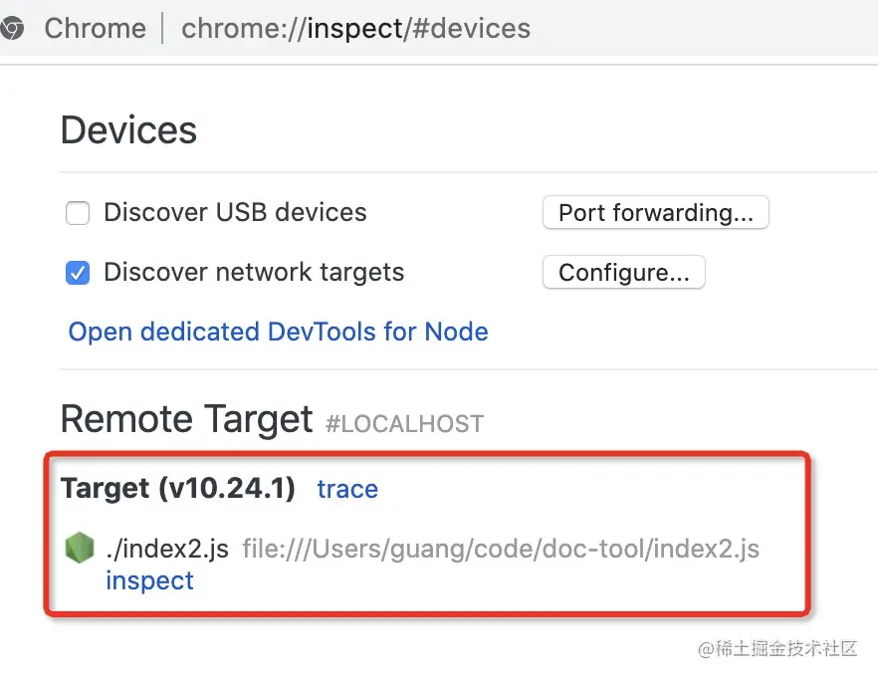Inspect the index2.js remote target
The height and width of the screenshot is (679, 878).
149,580
